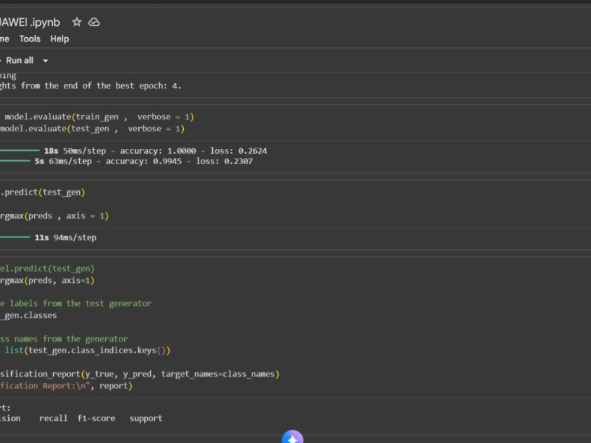Click the comment 'names from the generator'
Image resolution: width=591 pixels, height=443 pixels.
pyautogui.click(x=71, y=339)
